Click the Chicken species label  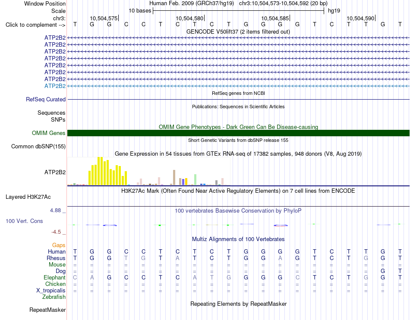tap(55, 284)
